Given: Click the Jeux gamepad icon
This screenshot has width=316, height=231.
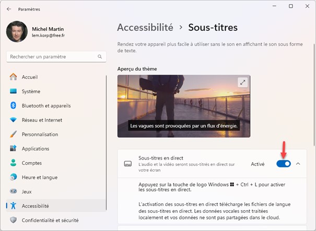Looking at the screenshot, I should [x=13, y=191].
